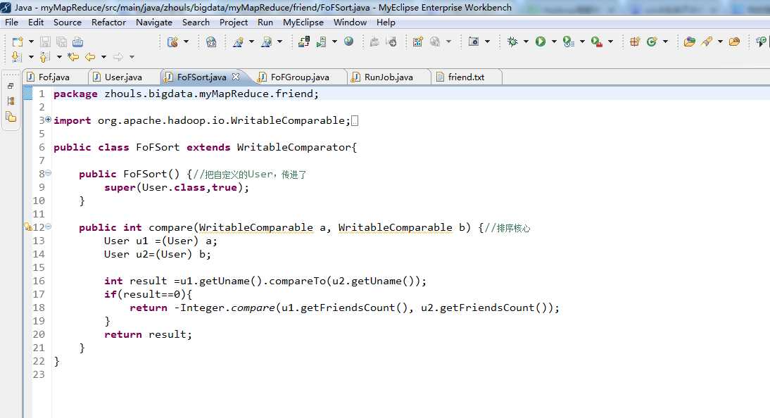Open the Navigate menu
This screenshot has width=770, height=418.
154,22
